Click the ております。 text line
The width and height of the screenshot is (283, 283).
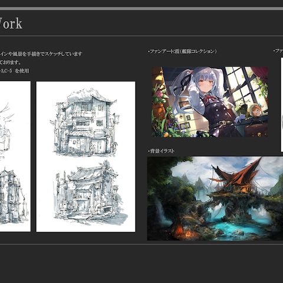[x=11, y=62]
